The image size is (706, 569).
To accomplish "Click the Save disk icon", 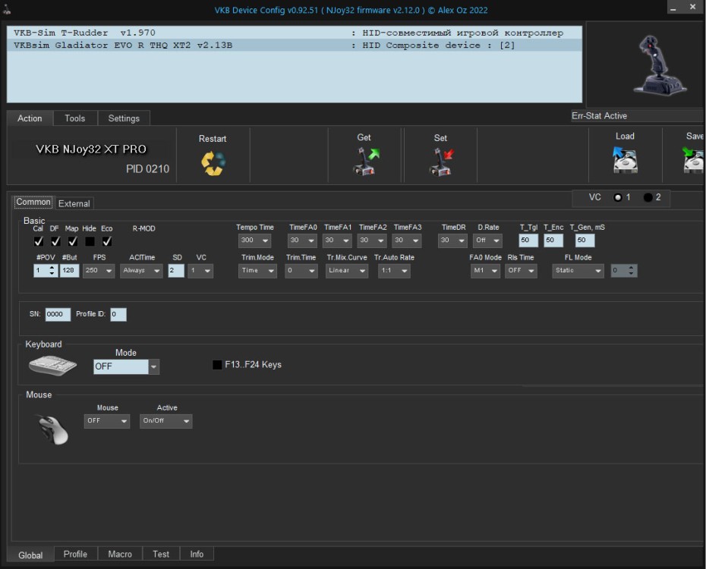I will (x=693, y=160).
